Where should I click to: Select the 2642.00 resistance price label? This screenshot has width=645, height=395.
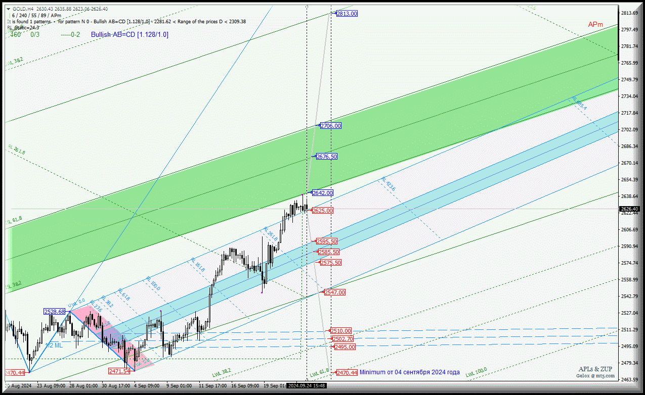(322, 193)
